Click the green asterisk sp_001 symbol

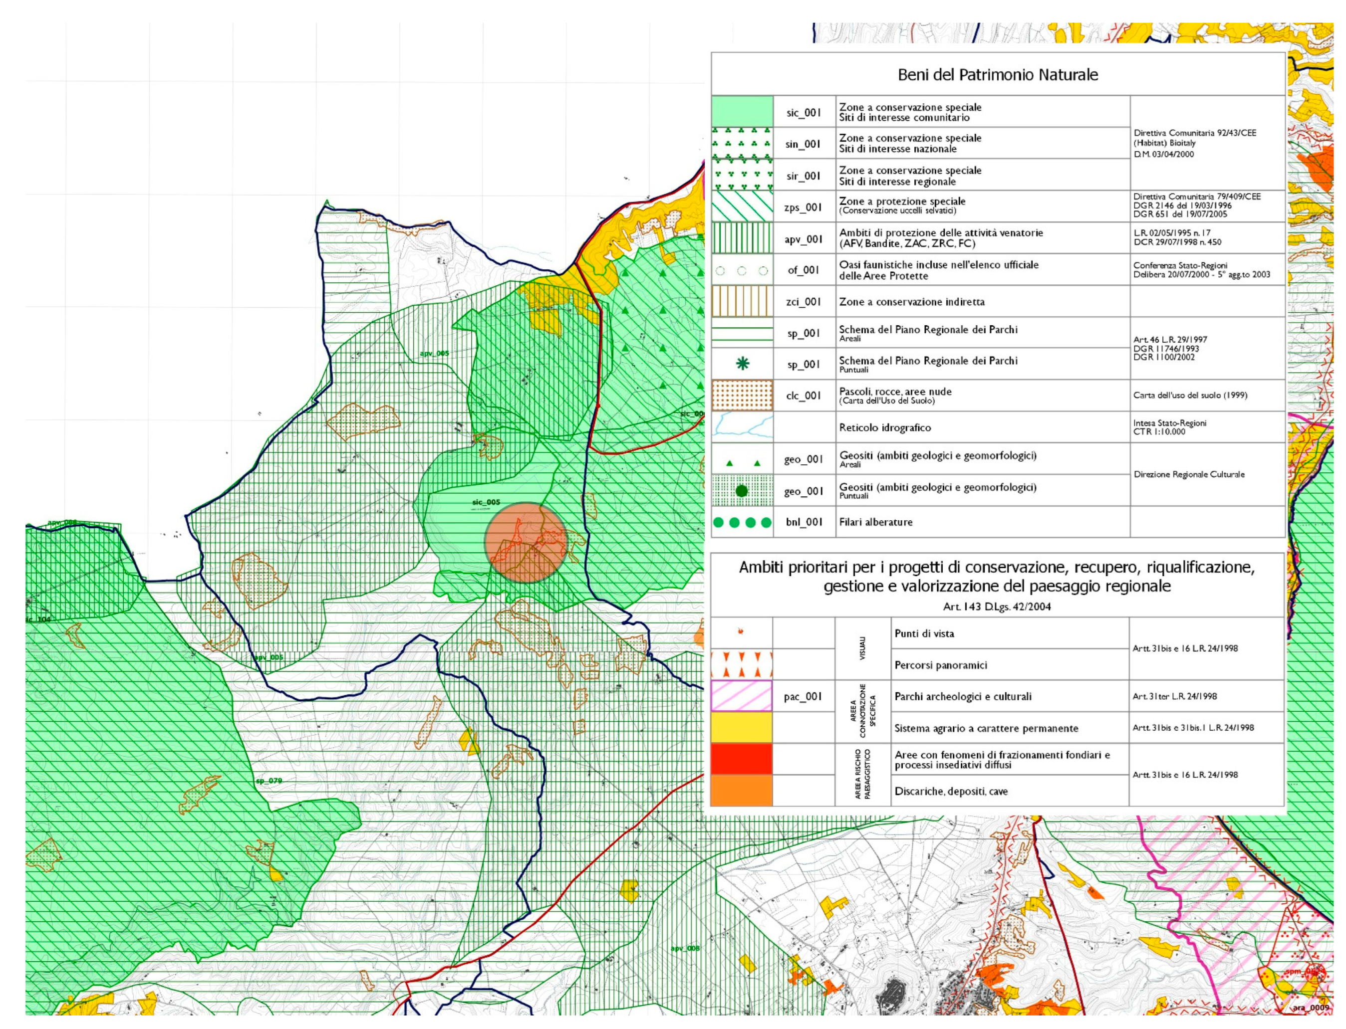pyautogui.click(x=742, y=364)
